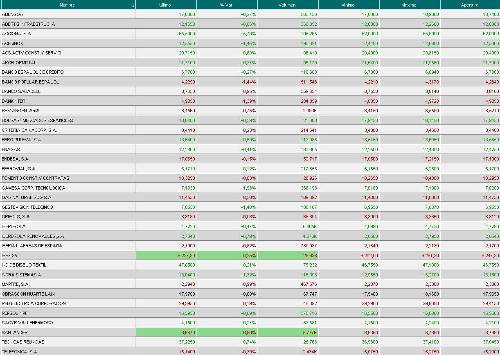Select the highlighted IBEX 35 volume cell
The image size is (500, 355).
(288, 256)
